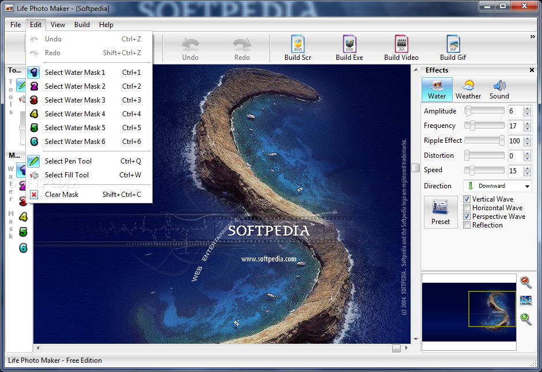The height and width of the screenshot is (372, 542).
Task: Click the Frequency value field
Action: pos(516,126)
